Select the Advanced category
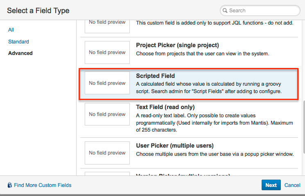Image resolution: width=305 pixels, height=196 pixels. pos(20,53)
